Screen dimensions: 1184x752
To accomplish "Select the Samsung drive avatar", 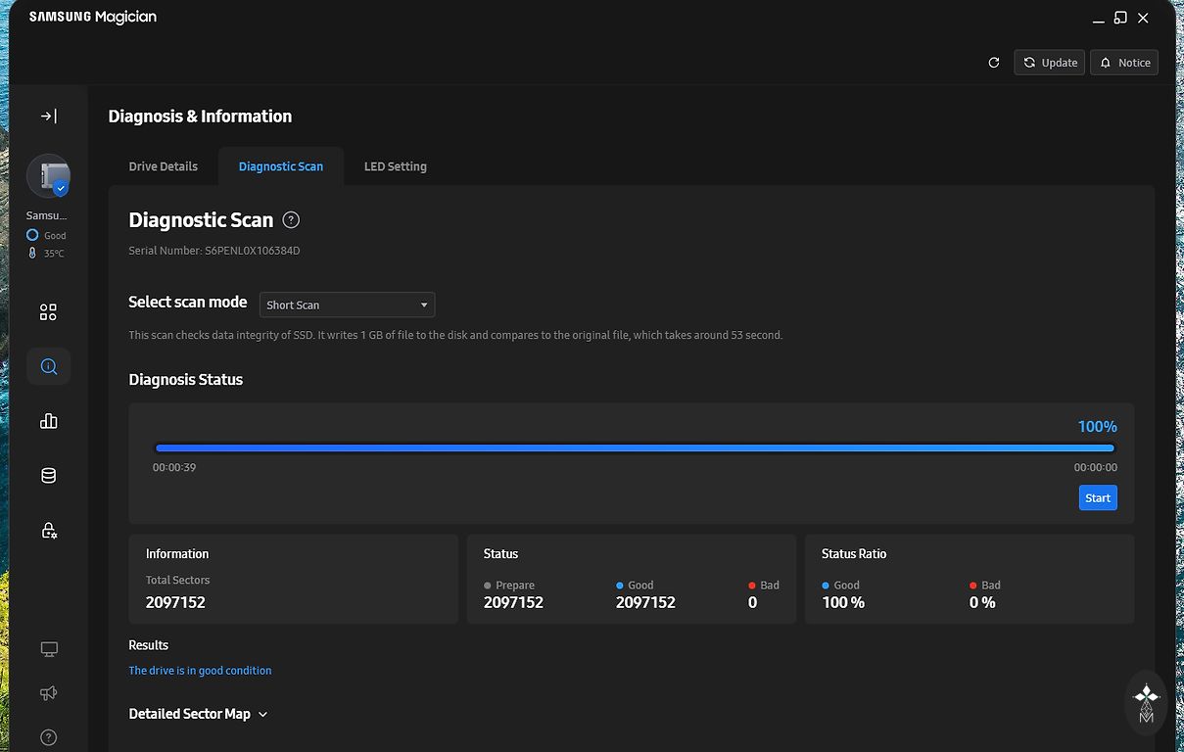I will (48, 177).
